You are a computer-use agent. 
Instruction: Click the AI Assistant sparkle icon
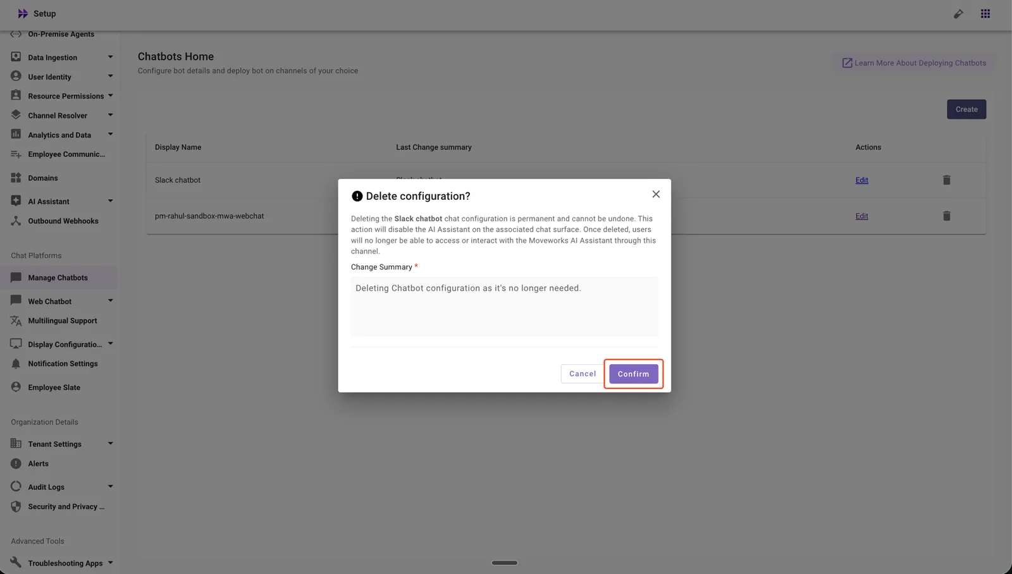click(x=16, y=200)
